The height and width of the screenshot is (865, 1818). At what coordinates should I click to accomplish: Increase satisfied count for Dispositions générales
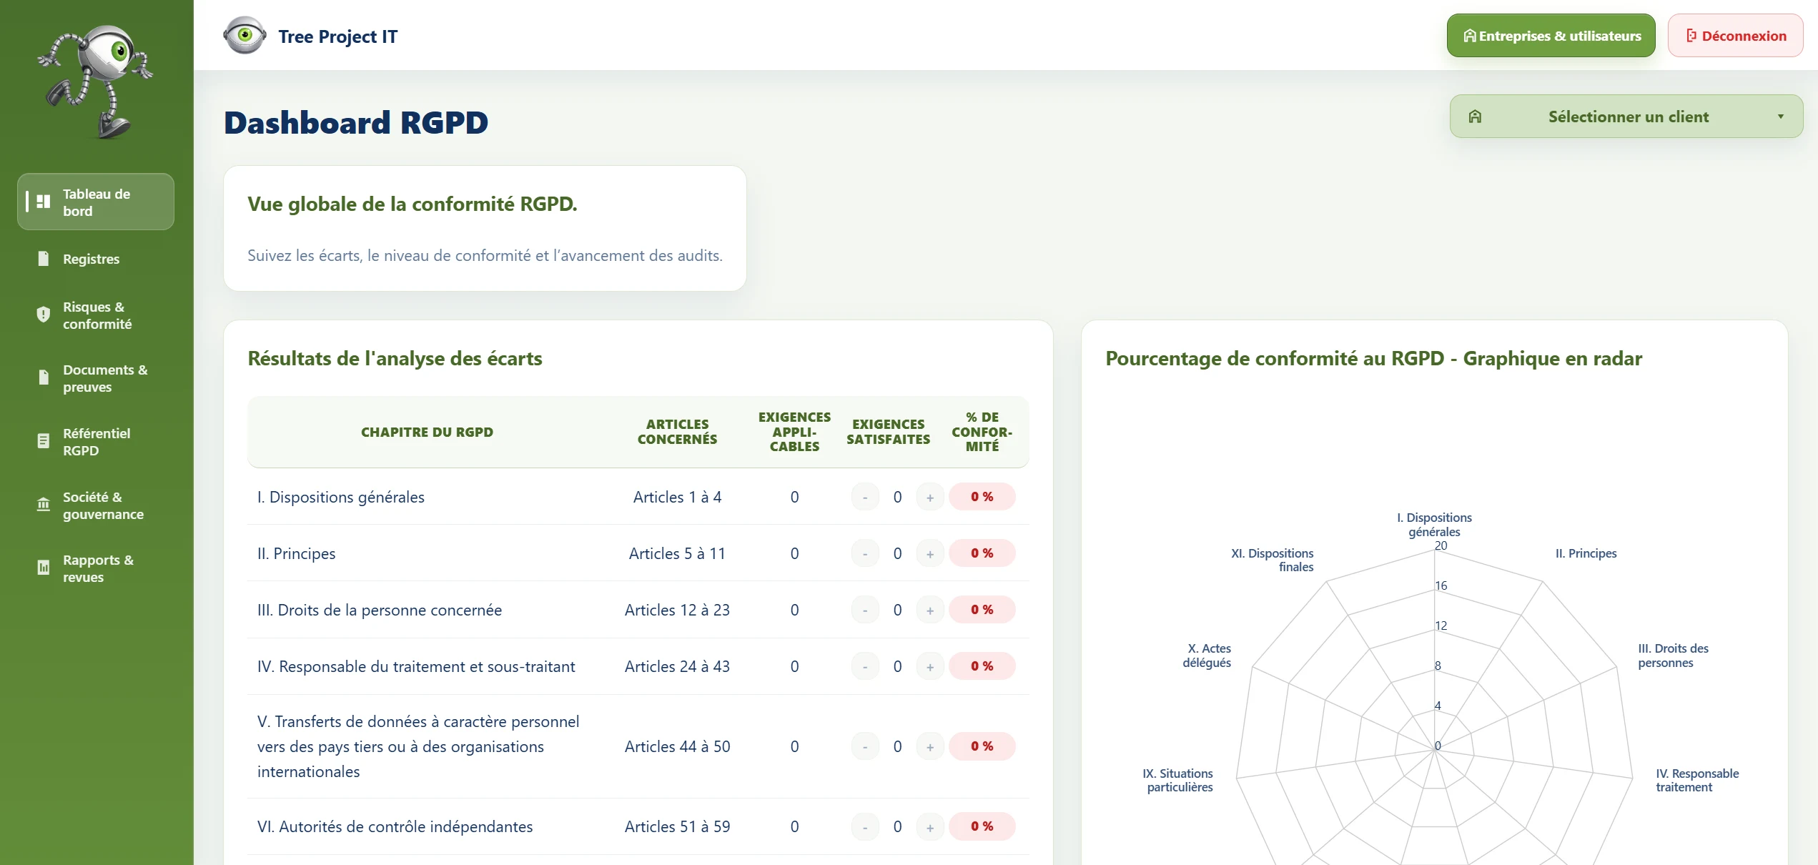[x=930, y=497]
